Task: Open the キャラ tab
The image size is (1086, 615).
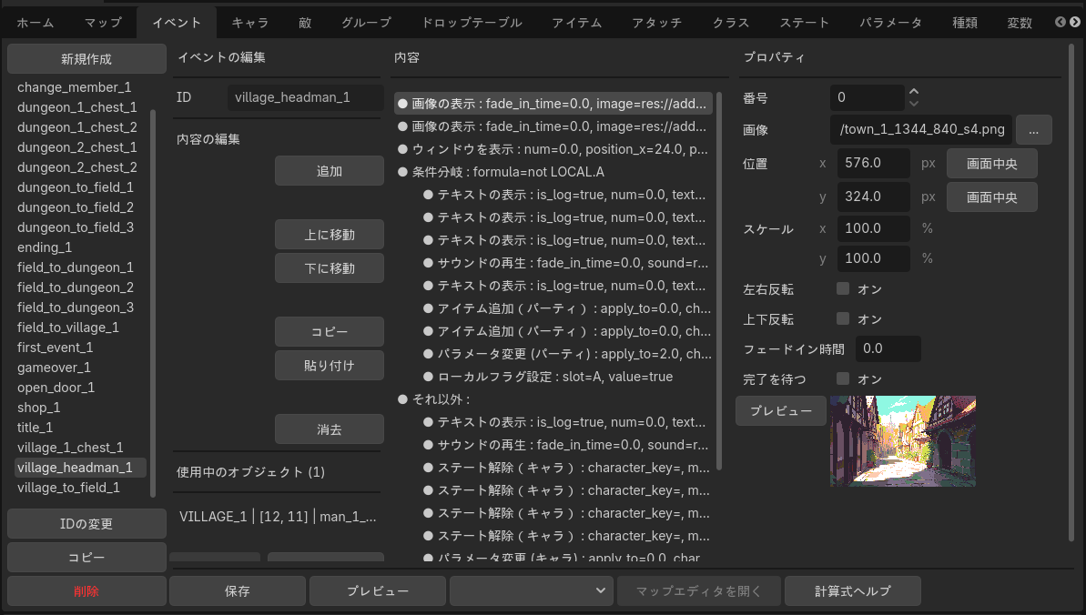Action: tap(250, 23)
